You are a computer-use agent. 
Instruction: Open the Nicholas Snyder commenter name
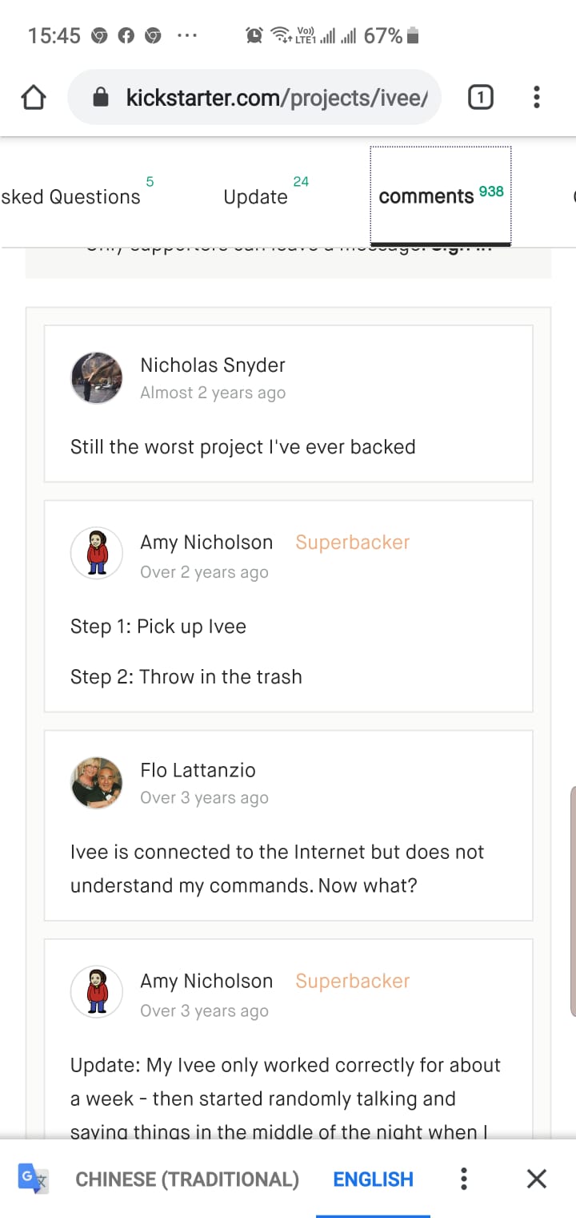213,365
